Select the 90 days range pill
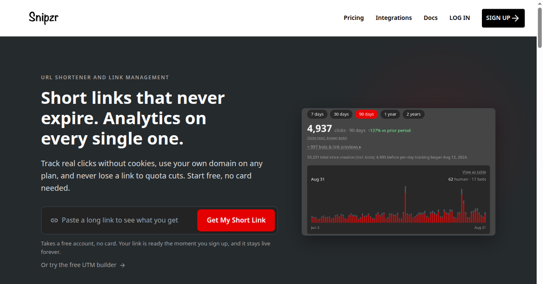 coord(366,114)
